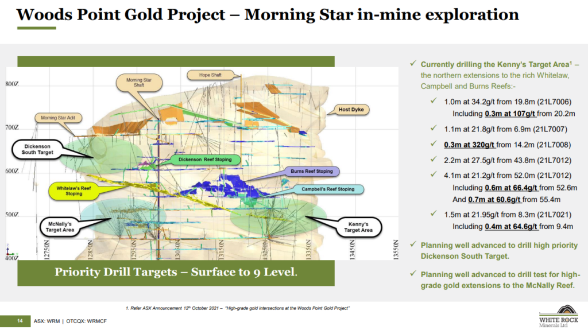588x330 pixels.
Task: Click the 0.6m at 66.4g/t underlined text
Action: pos(510,188)
